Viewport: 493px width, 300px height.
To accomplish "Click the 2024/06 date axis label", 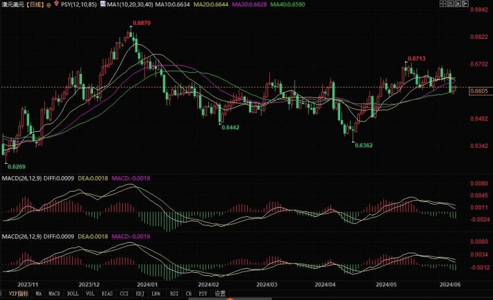I will 450,285.
